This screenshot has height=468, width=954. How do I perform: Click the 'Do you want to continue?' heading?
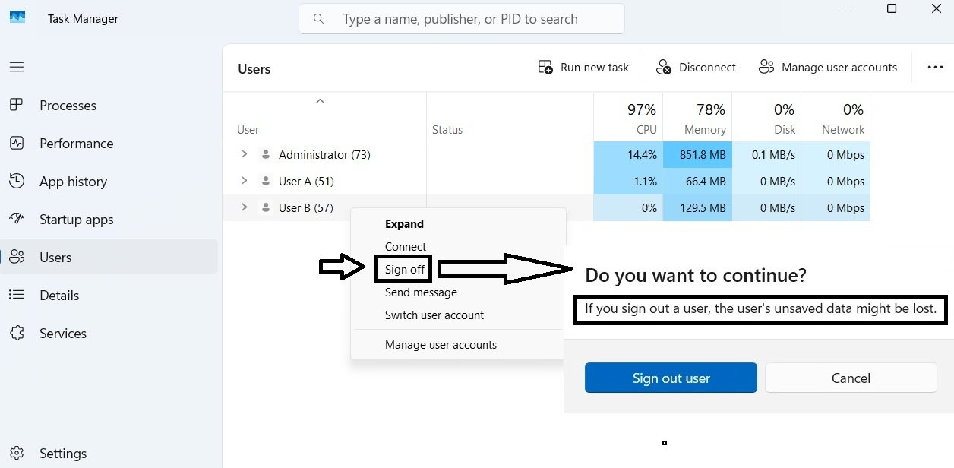pyautogui.click(x=696, y=275)
